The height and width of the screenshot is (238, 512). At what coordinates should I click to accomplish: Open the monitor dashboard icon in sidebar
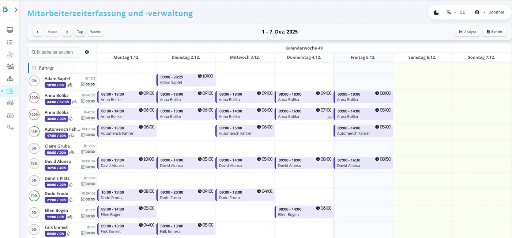pos(10,30)
